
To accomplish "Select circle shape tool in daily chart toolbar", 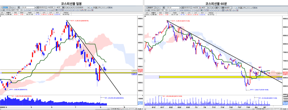I will (76, 10).
